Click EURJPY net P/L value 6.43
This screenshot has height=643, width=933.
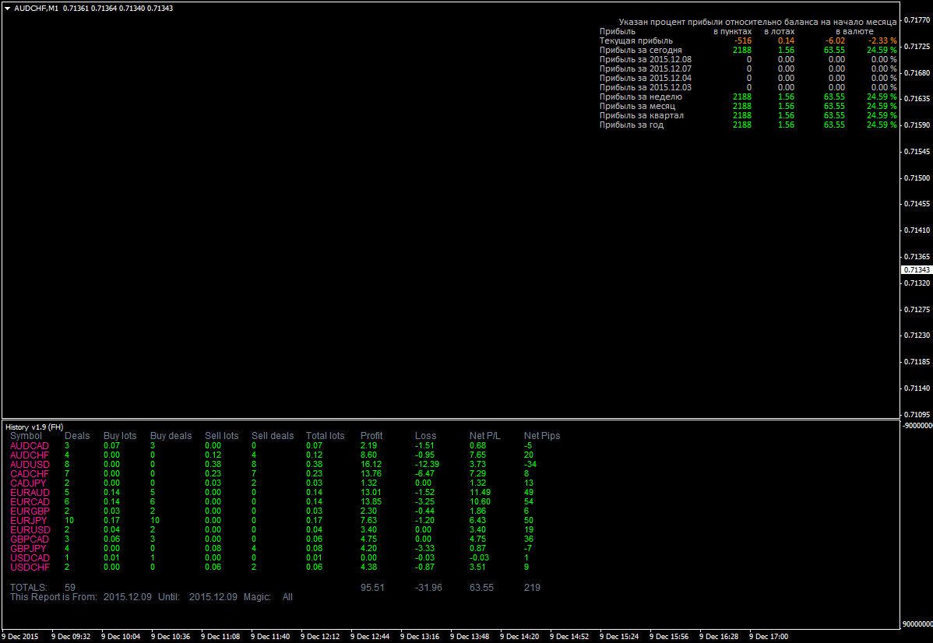pyautogui.click(x=478, y=521)
